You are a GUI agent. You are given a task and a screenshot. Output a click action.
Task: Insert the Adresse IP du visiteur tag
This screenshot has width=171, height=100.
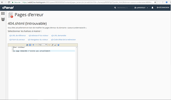[38, 36]
